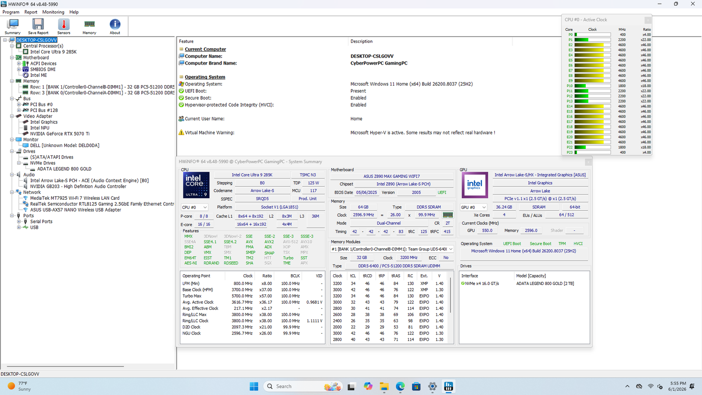702x395 pixels.
Task: Select NVIDIA GB203 High Definition Audio Controller
Action: (78, 187)
